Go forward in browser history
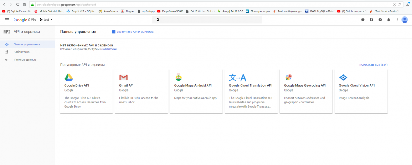412x165 pixels. pos(11,5)
